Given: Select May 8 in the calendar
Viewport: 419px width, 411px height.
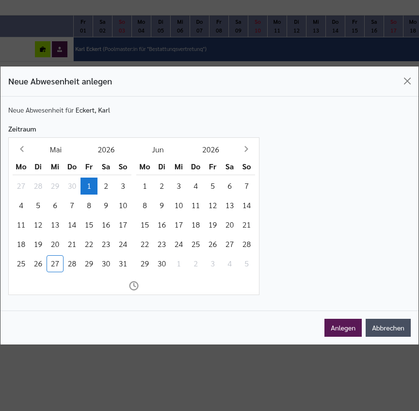Looking at the screenshot, I should point(89,206).
